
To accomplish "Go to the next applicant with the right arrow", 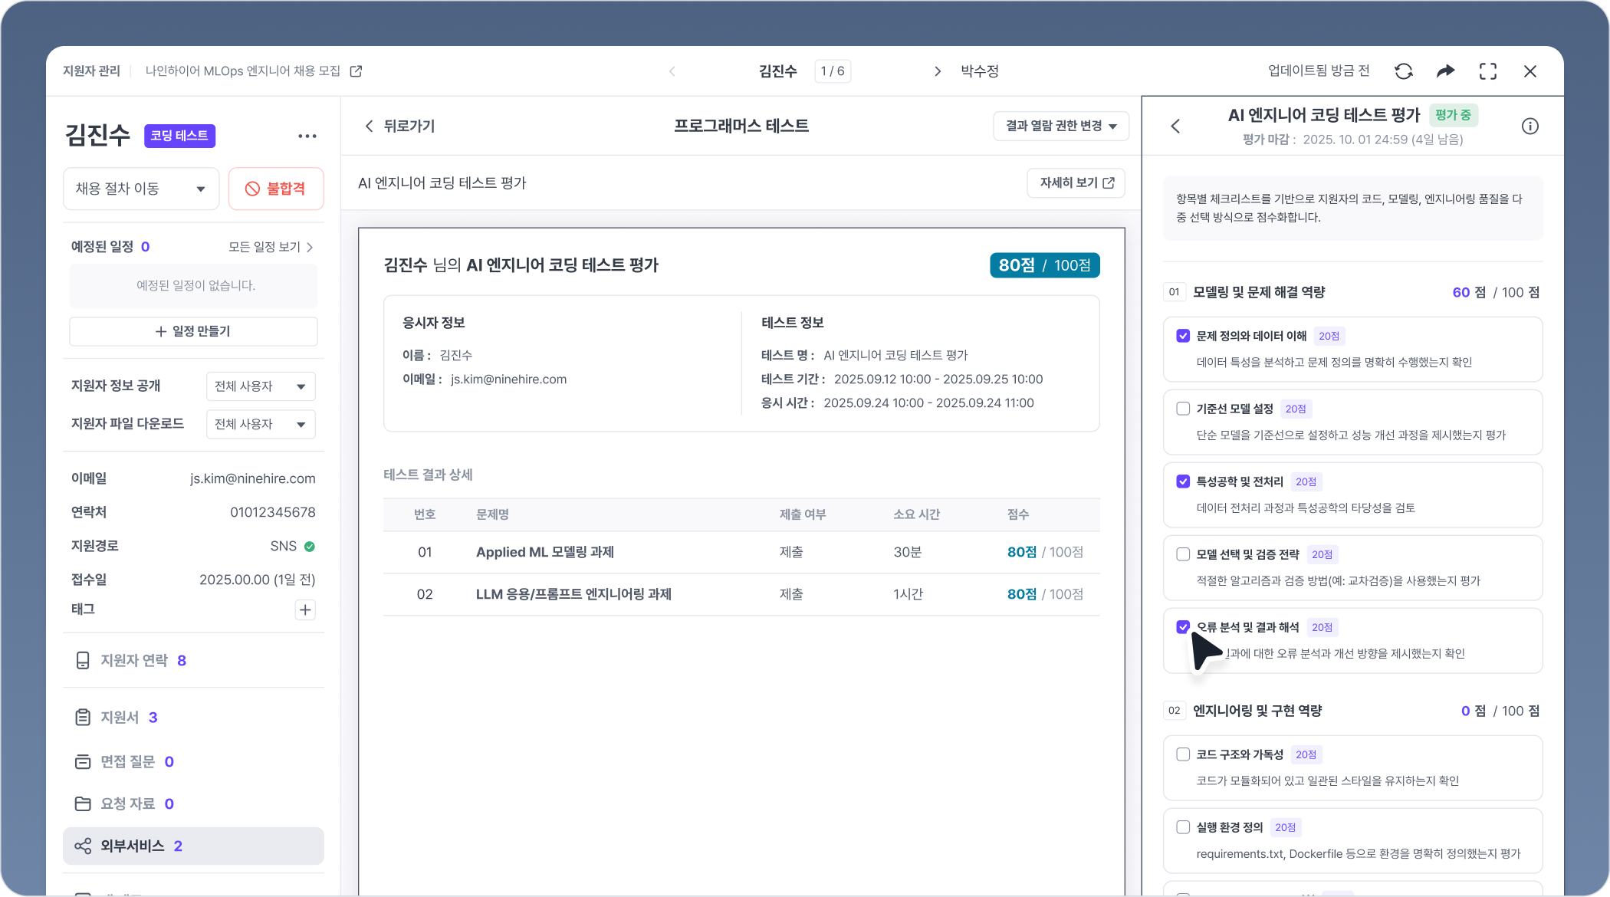I will pyautogui.click(x=937, y=71).
